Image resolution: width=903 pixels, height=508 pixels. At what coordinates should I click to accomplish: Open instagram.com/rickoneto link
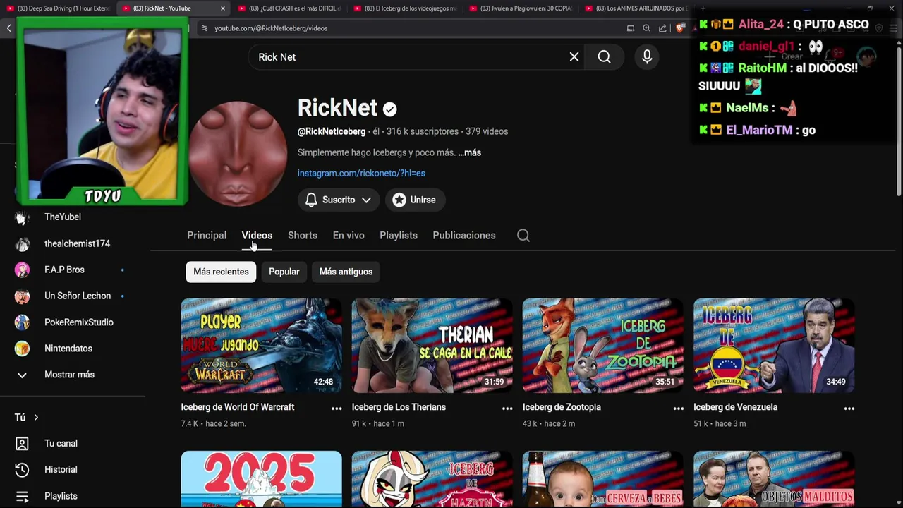(x=361, y=173)
